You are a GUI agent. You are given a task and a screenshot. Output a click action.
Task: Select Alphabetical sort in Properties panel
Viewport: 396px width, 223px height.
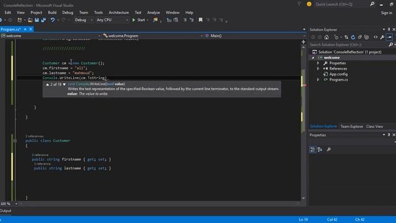320,149
